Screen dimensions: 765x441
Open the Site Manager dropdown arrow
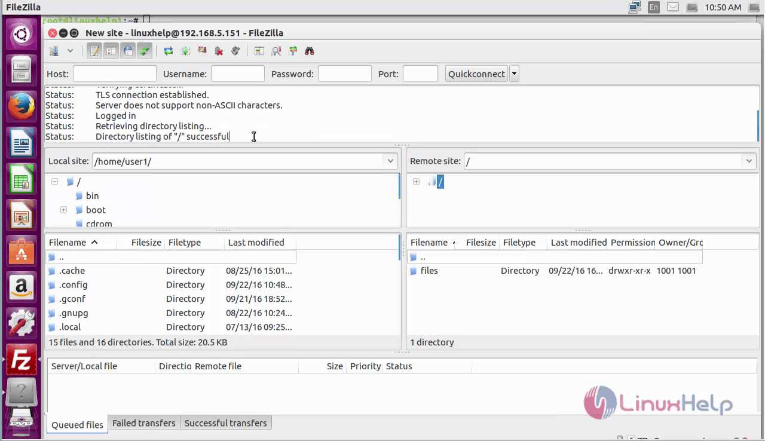[x=70, y=51]
